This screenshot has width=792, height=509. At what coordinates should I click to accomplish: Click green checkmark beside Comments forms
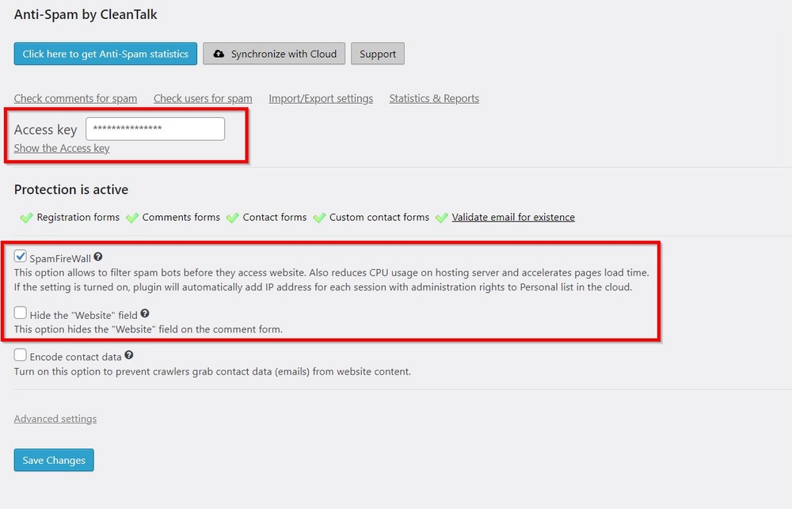(132, 218)
